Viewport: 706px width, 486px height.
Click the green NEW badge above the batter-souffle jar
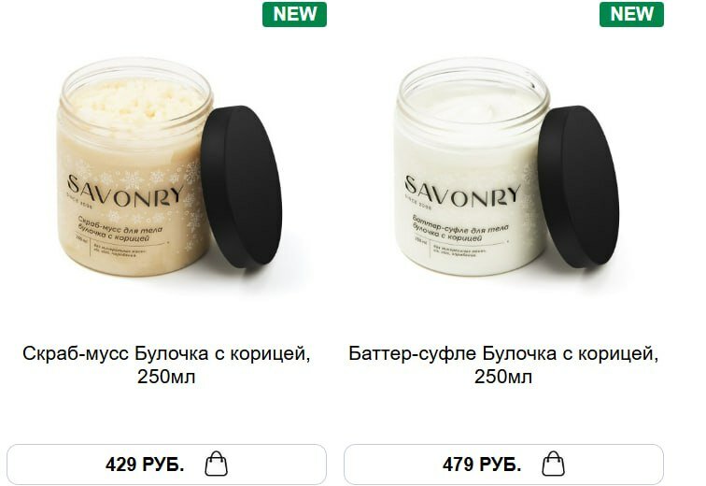[631, 14]
